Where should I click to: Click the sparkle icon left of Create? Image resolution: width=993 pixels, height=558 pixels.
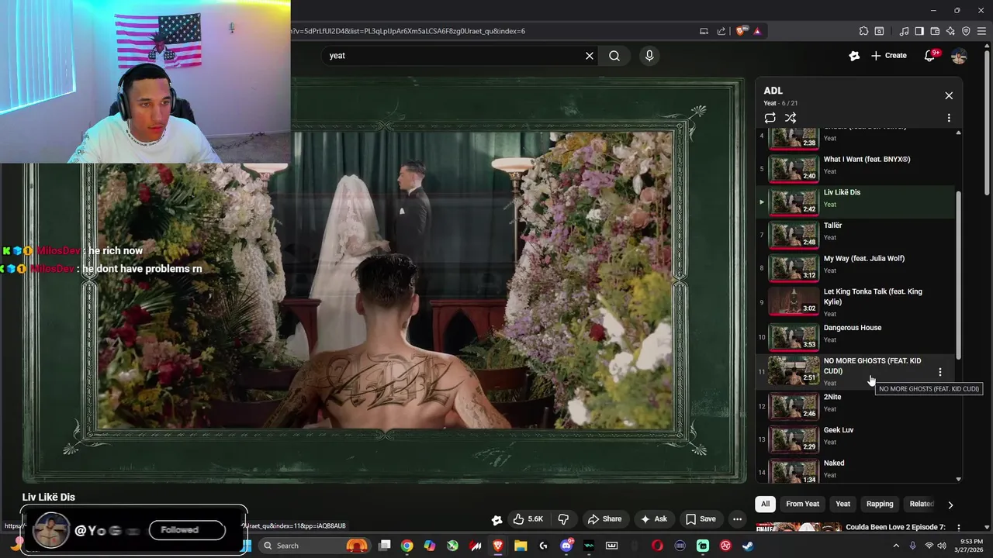(854, 56)
